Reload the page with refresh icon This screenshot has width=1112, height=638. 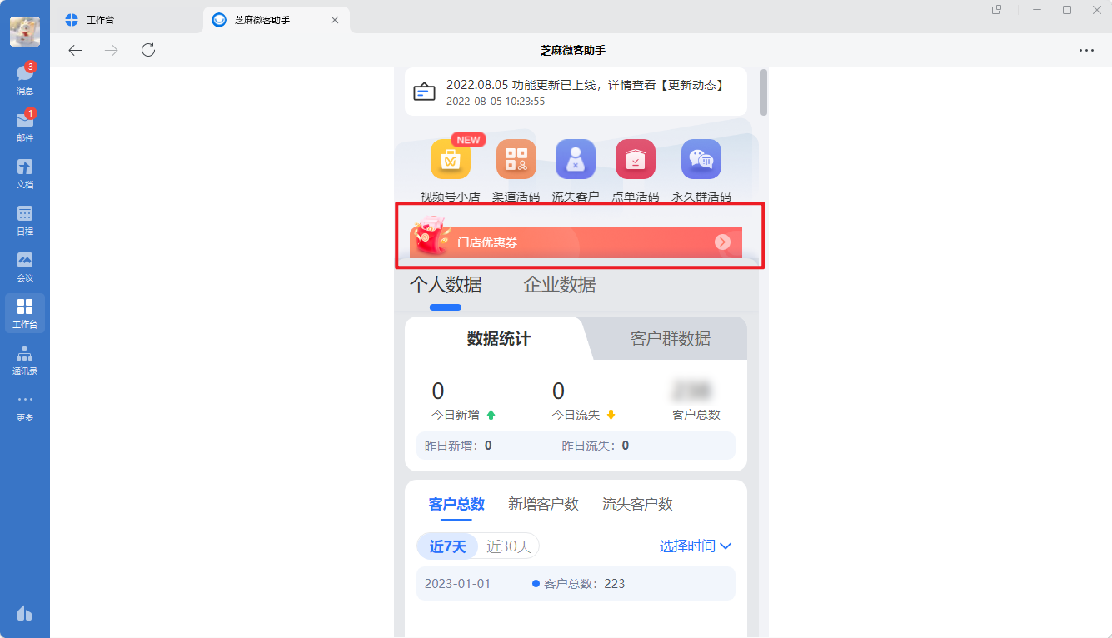148,50
